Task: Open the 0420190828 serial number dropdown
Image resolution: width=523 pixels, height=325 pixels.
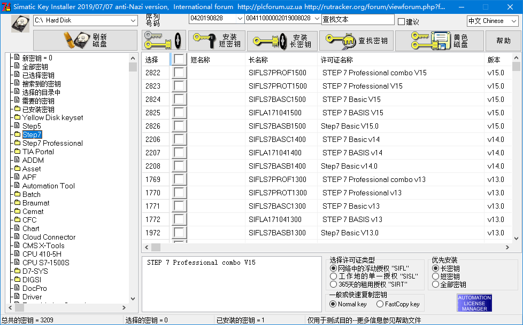Action: (240, 18)
